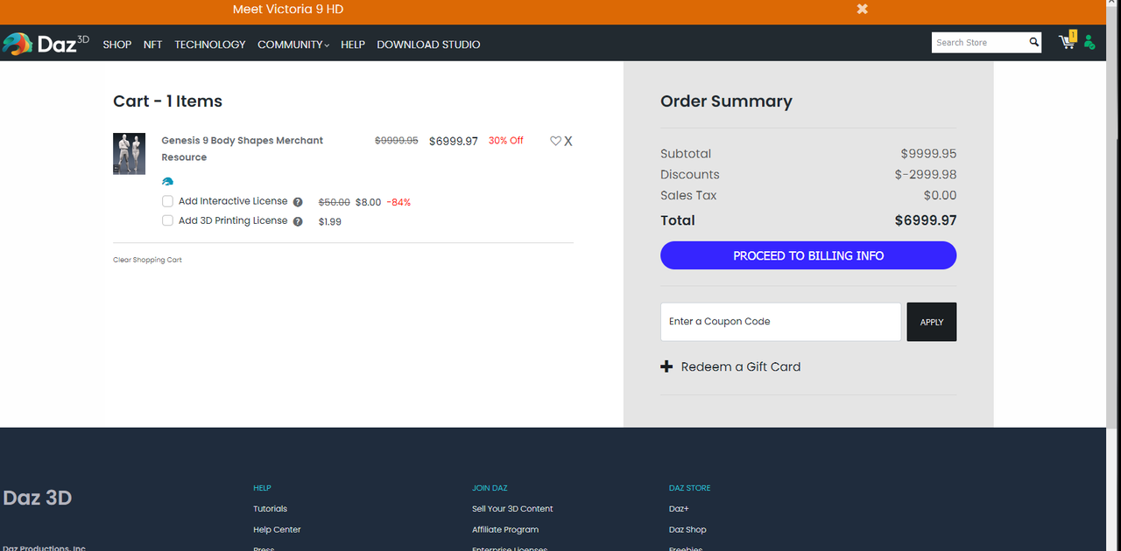Add item to wishlist with heart icon
Screen dimensions: 1121x551
pos(555,141)
